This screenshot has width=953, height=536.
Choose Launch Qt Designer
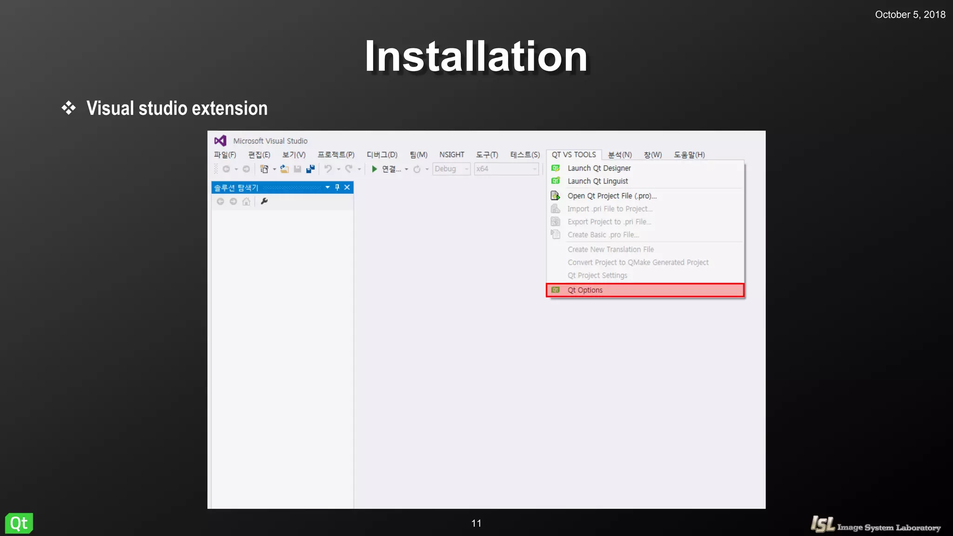[599, 168]
